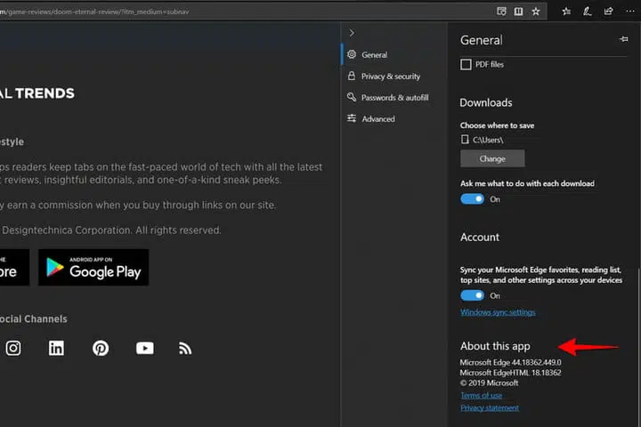The width and height of the screenshot is (641, 427).
Task: Open Windows sync settings link
Action: (498, 312)
